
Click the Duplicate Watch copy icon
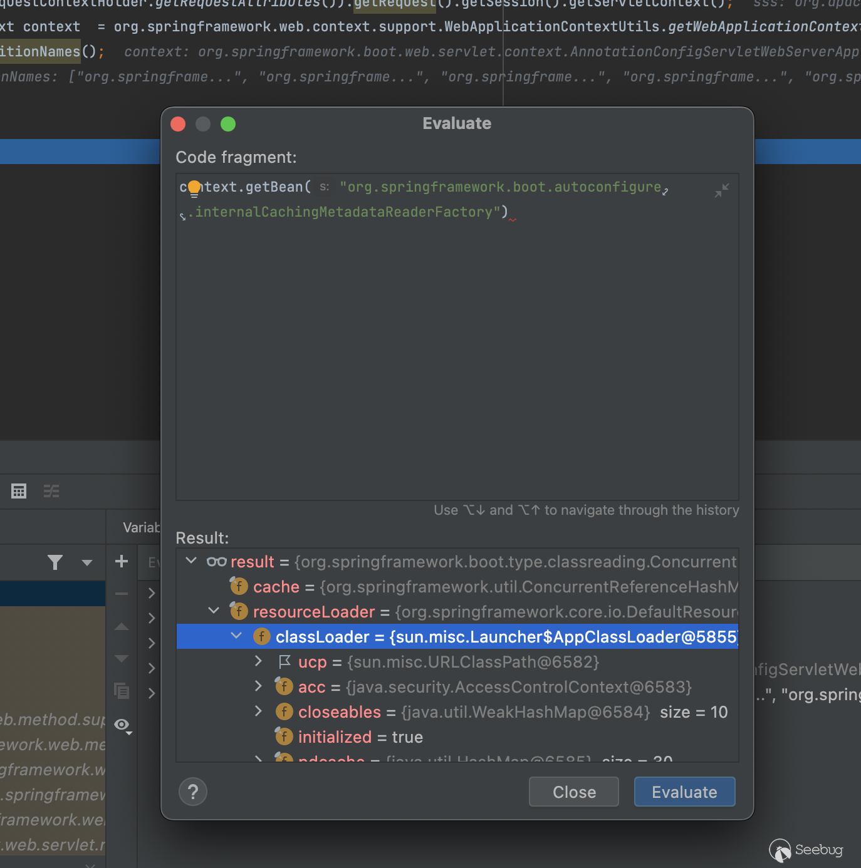pos(122,691)
